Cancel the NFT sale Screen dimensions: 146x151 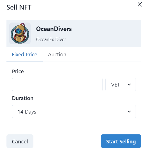point(20,141)
